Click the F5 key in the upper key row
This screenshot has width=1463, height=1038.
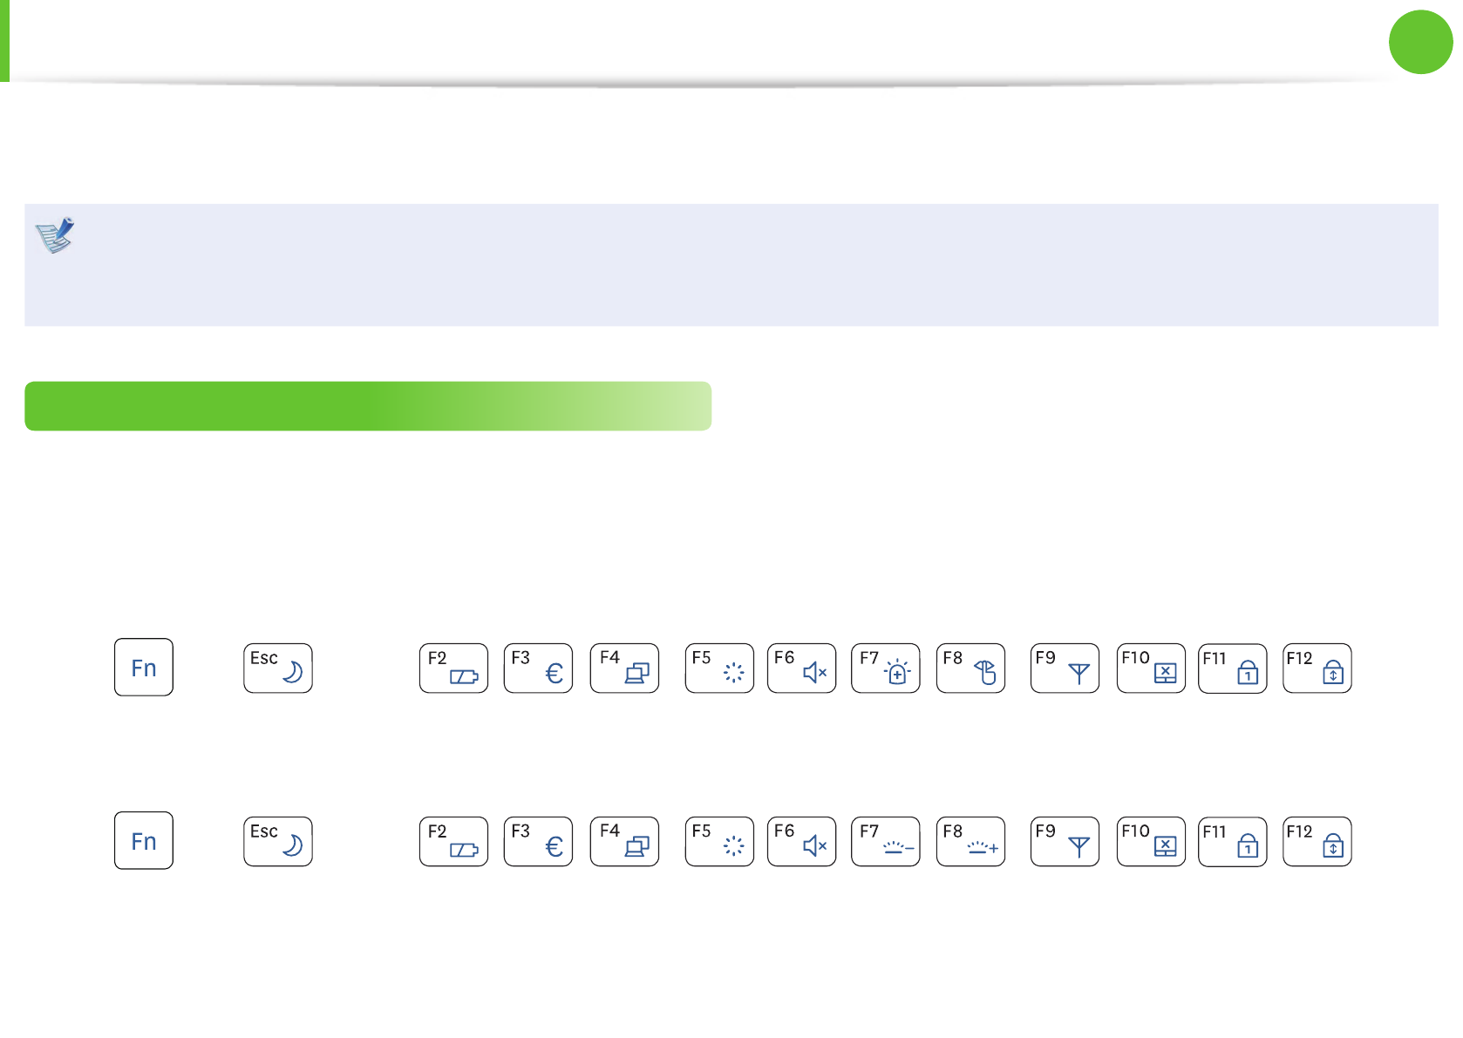[x=719, y=668]
